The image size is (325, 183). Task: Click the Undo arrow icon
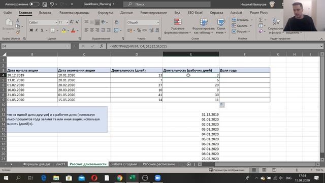coord(52,4)
